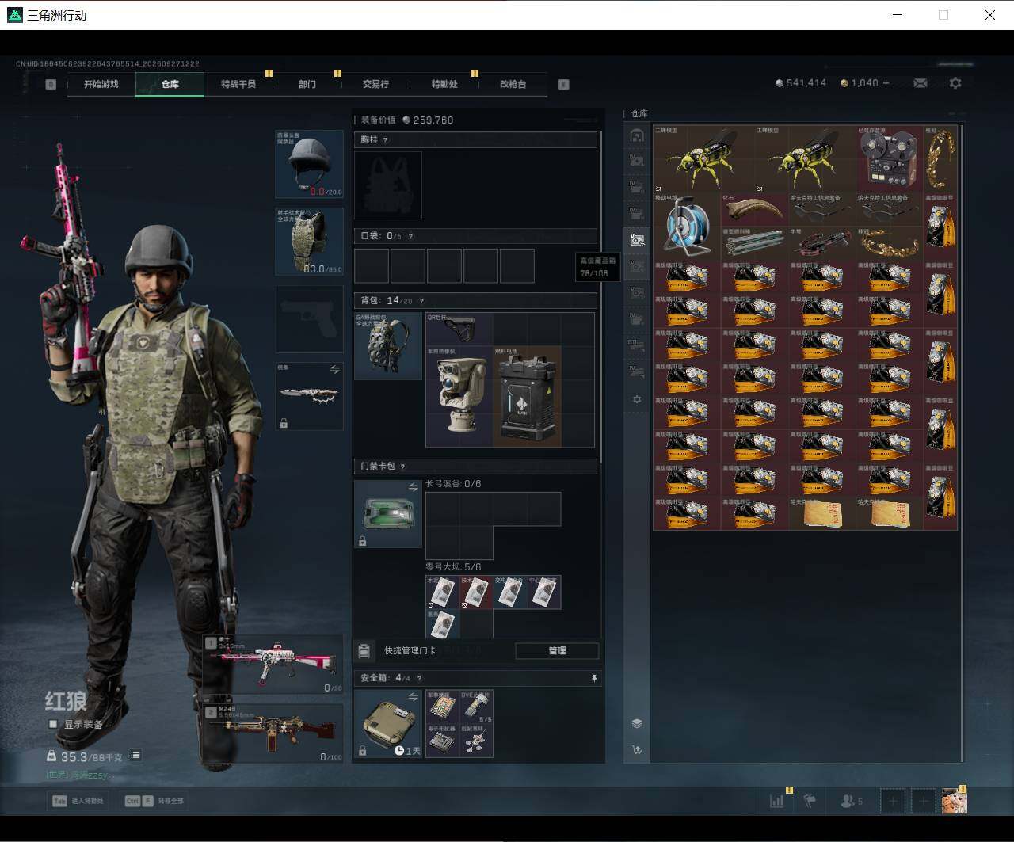Click the plus button beside 1,040
The height and width of the screenshot is (842, 1014).
click(x=886, y=82)
